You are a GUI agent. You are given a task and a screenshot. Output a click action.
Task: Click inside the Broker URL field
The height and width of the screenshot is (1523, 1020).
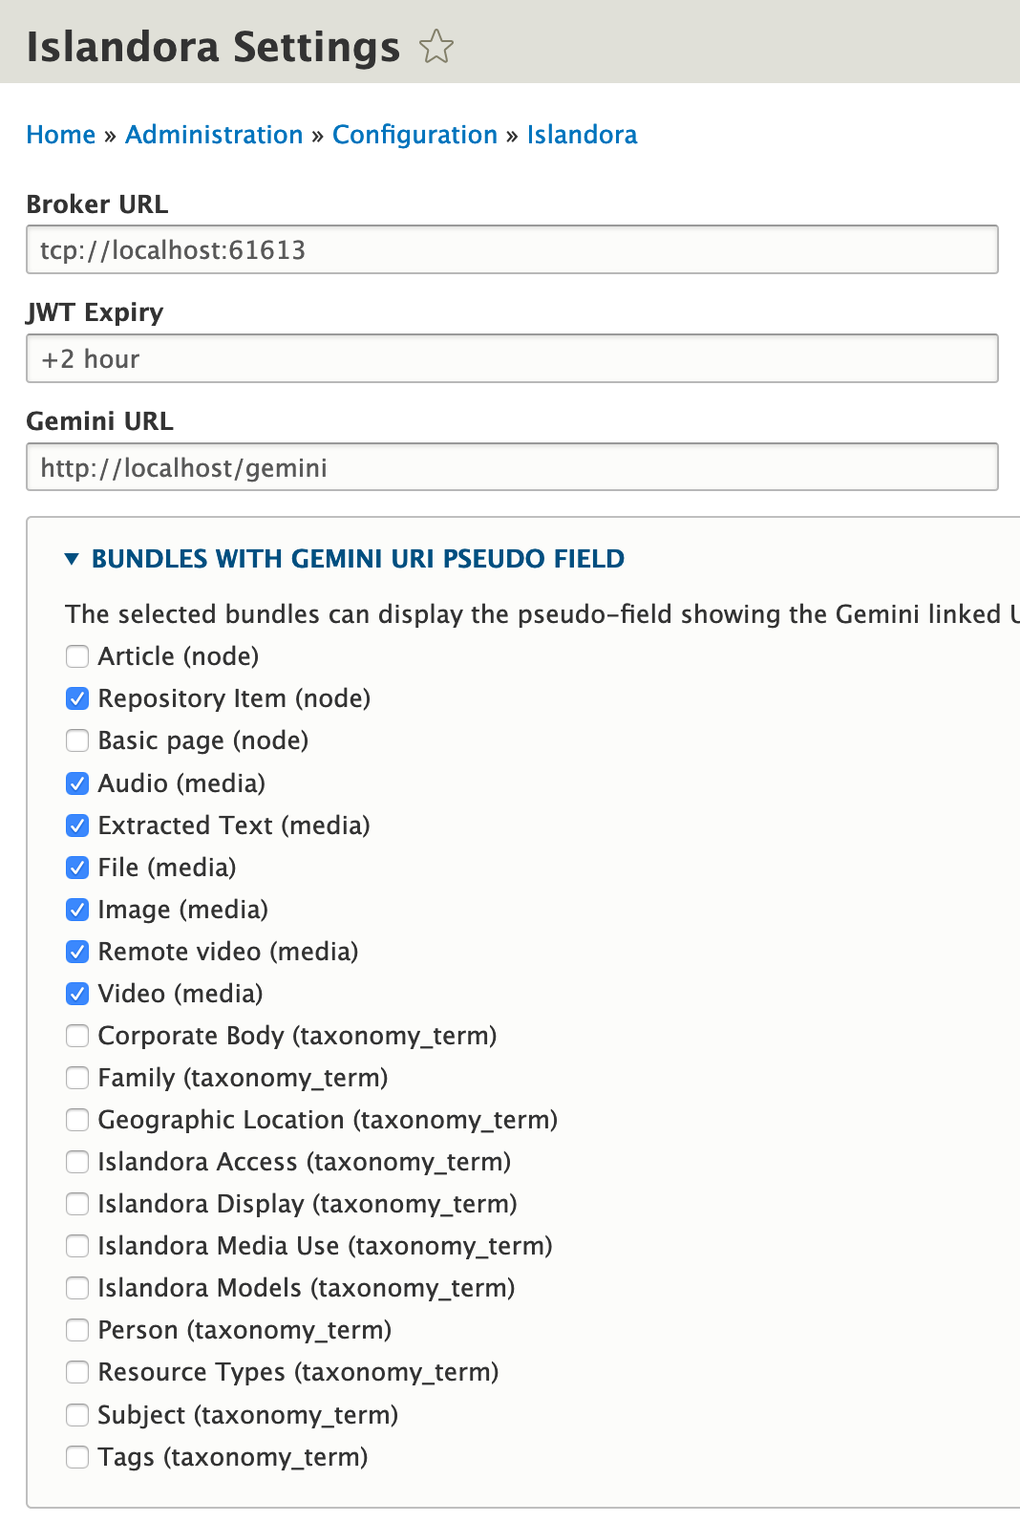[x=512, y=249]
